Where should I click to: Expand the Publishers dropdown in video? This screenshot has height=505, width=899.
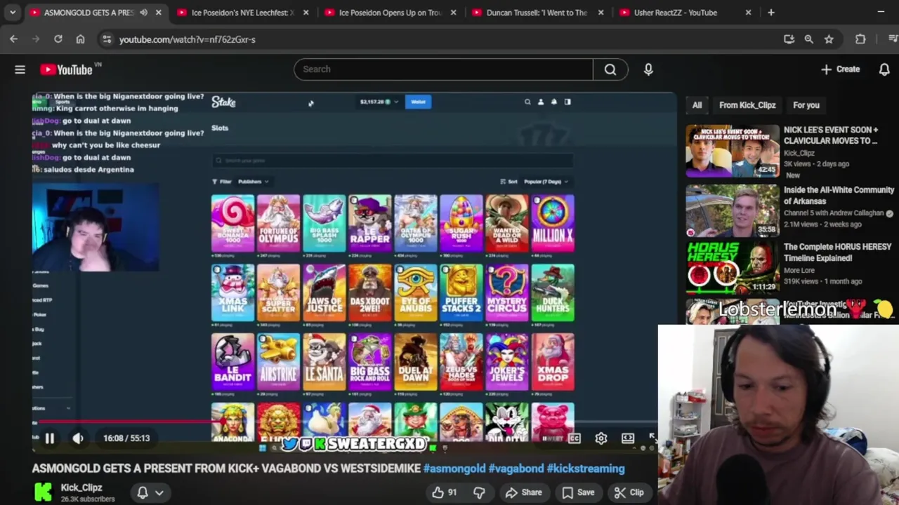pyautogui.click(x=253, y=182)
